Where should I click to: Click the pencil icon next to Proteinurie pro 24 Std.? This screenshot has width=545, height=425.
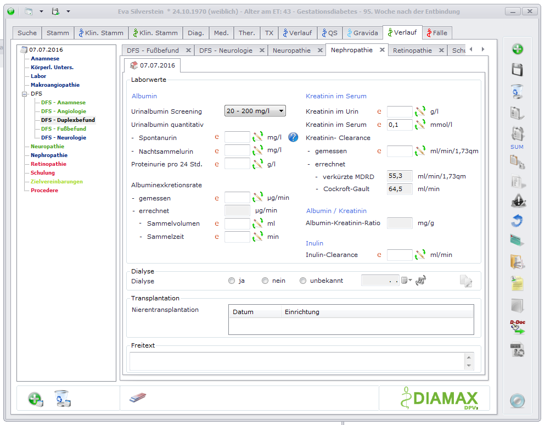(x=257, y=164)
